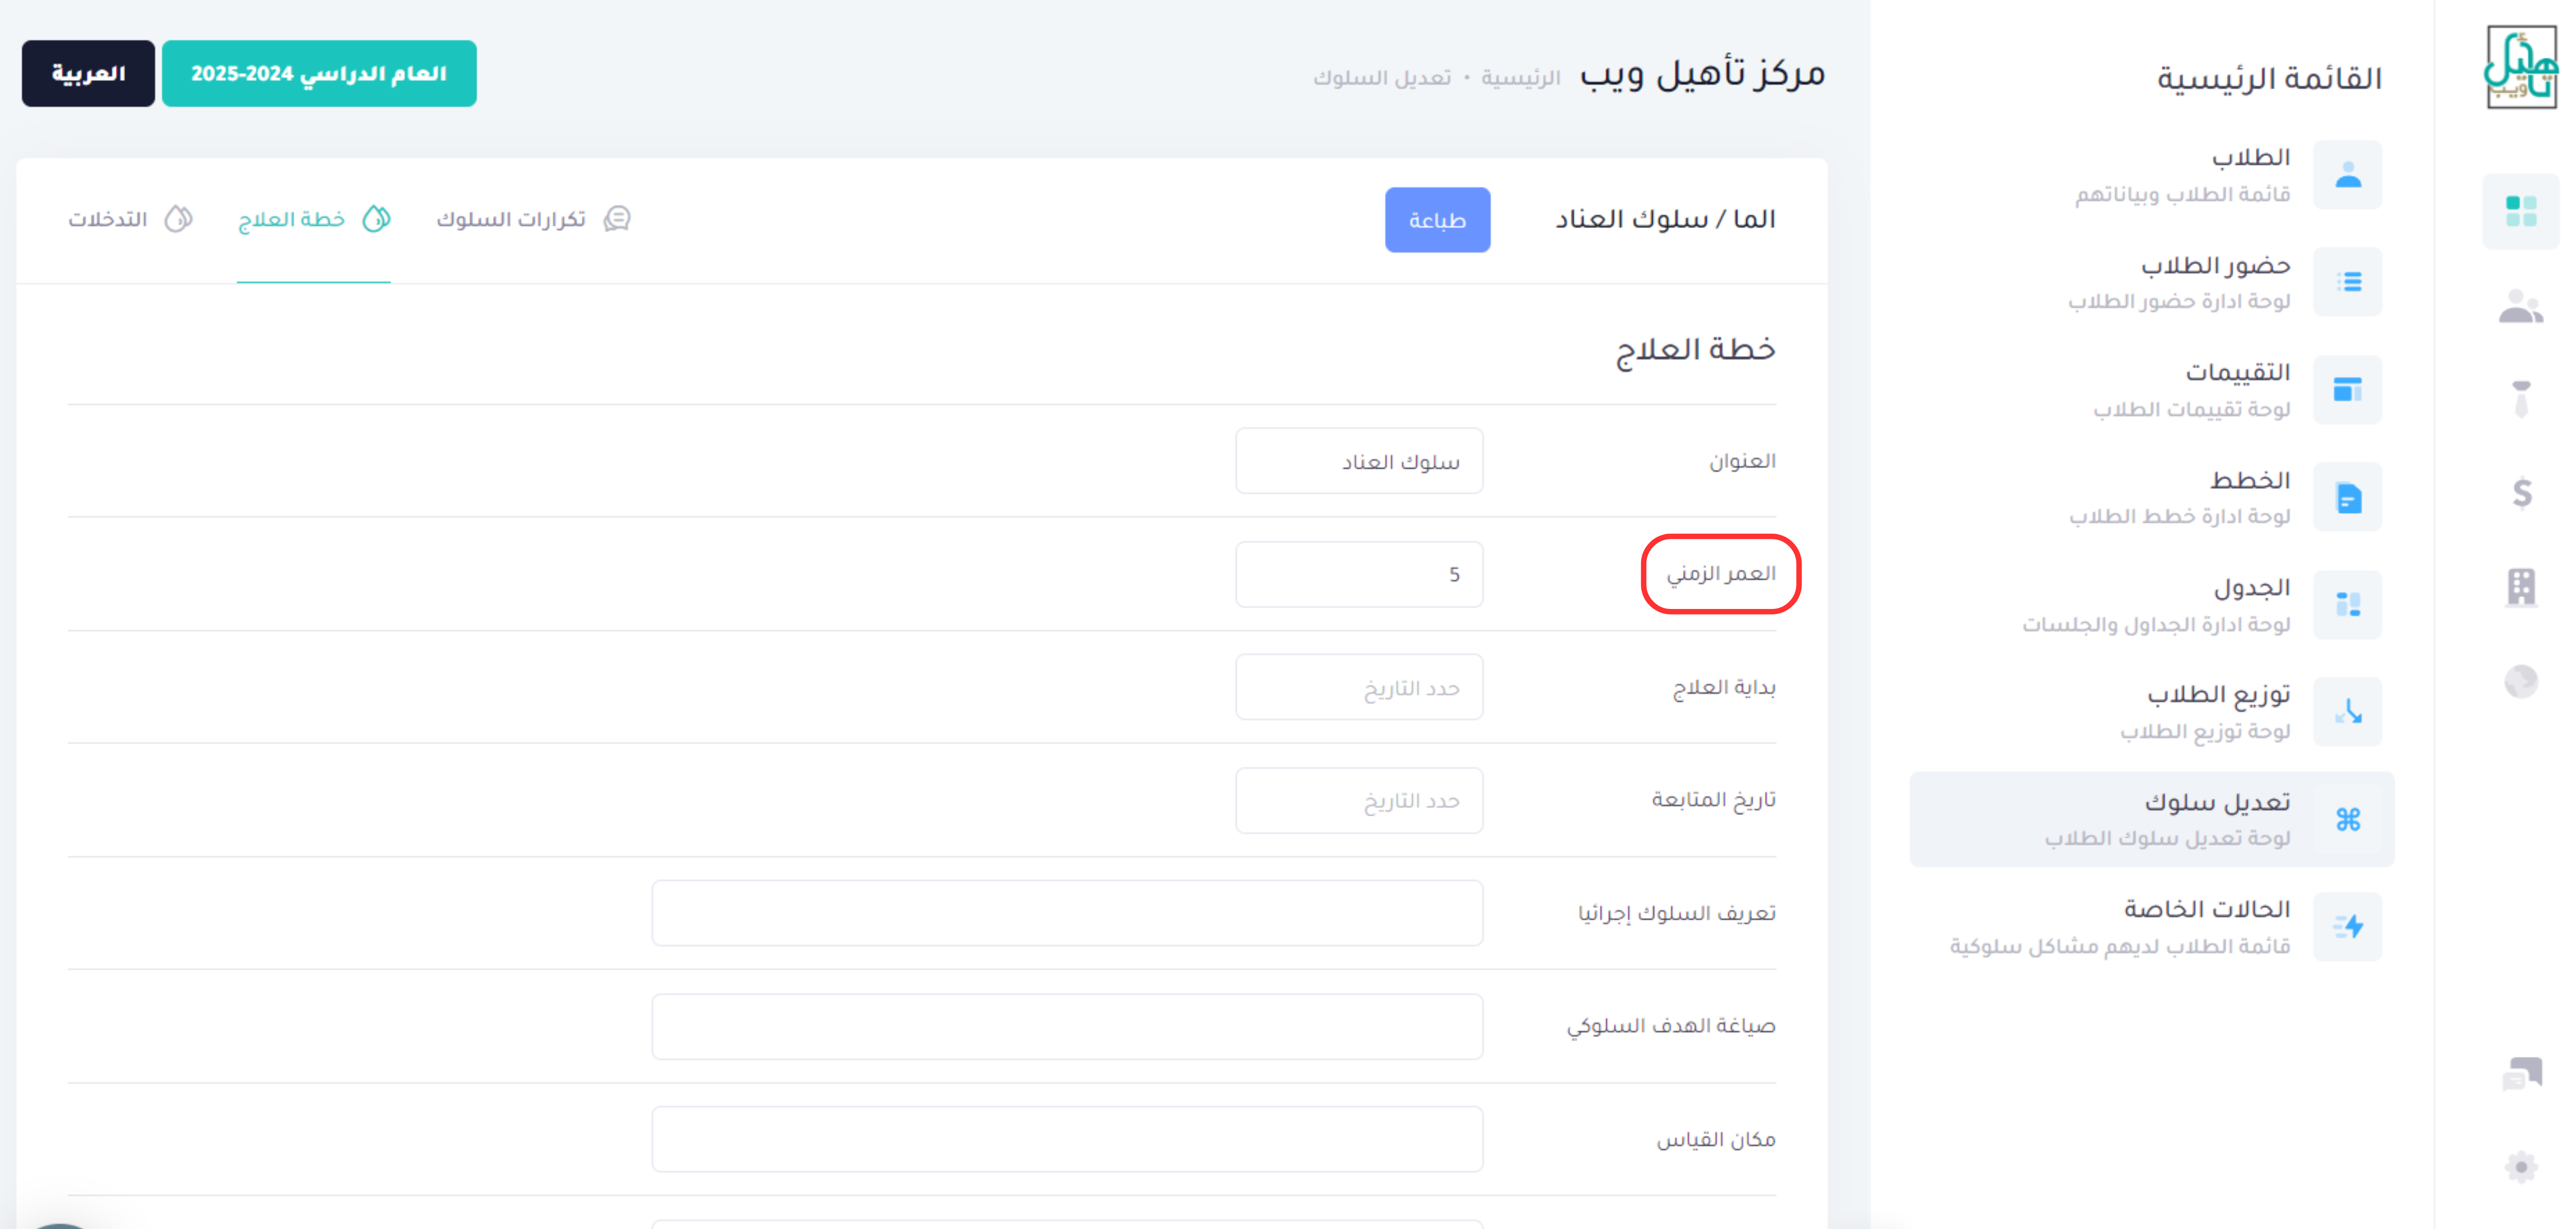
Task: Open the users group icon in rail
Action: pyautogui.click(x=2520, y=306)
